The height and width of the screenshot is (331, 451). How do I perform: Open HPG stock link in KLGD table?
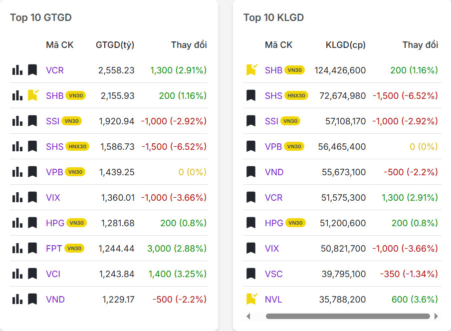pos(274,223)
